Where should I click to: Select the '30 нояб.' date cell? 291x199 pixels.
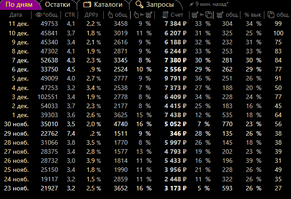pos(16,124)
